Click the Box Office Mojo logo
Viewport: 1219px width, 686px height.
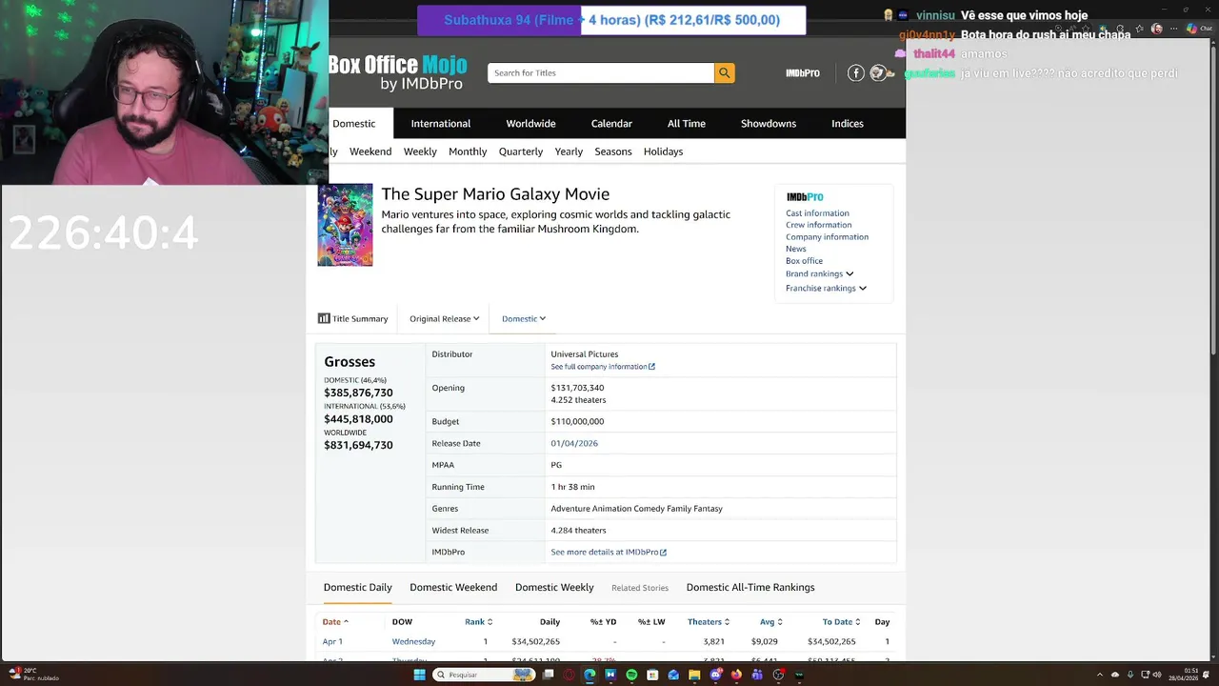point(398,72)
